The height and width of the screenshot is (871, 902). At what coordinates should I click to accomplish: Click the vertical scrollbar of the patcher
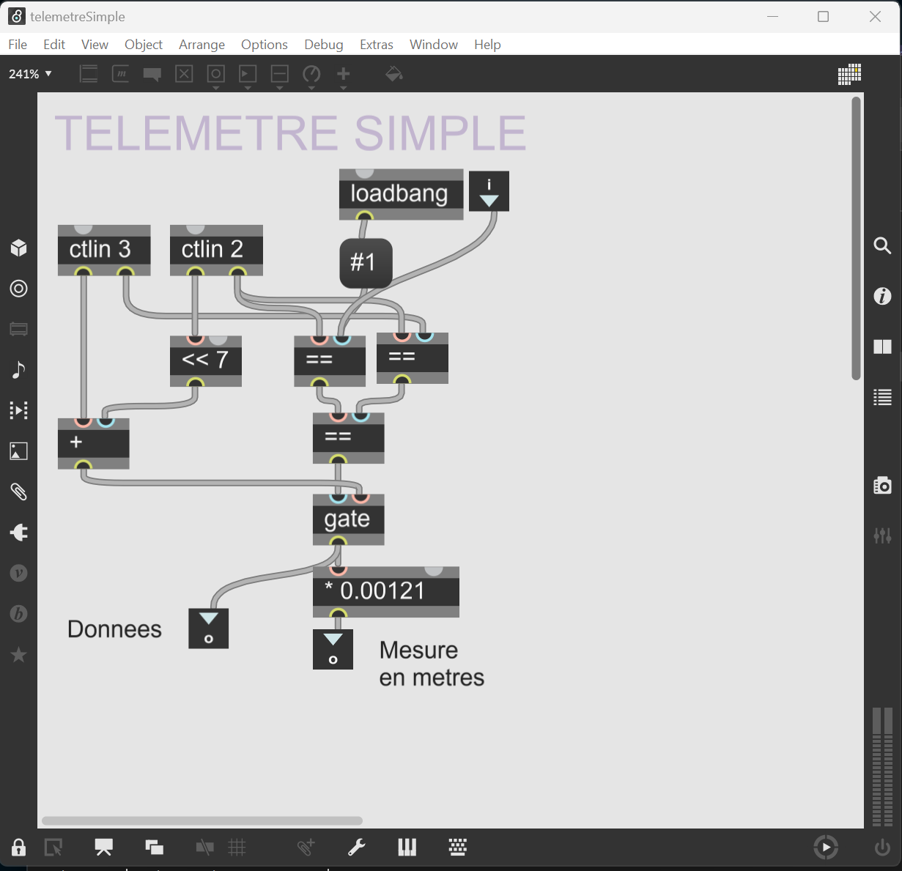[856, 238]
